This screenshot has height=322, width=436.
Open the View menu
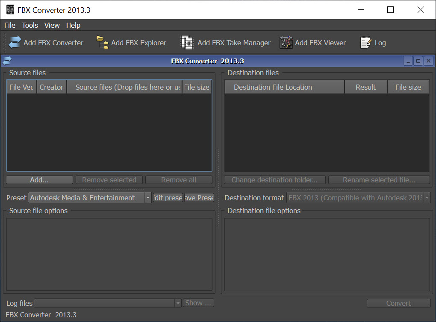point(52,25)
